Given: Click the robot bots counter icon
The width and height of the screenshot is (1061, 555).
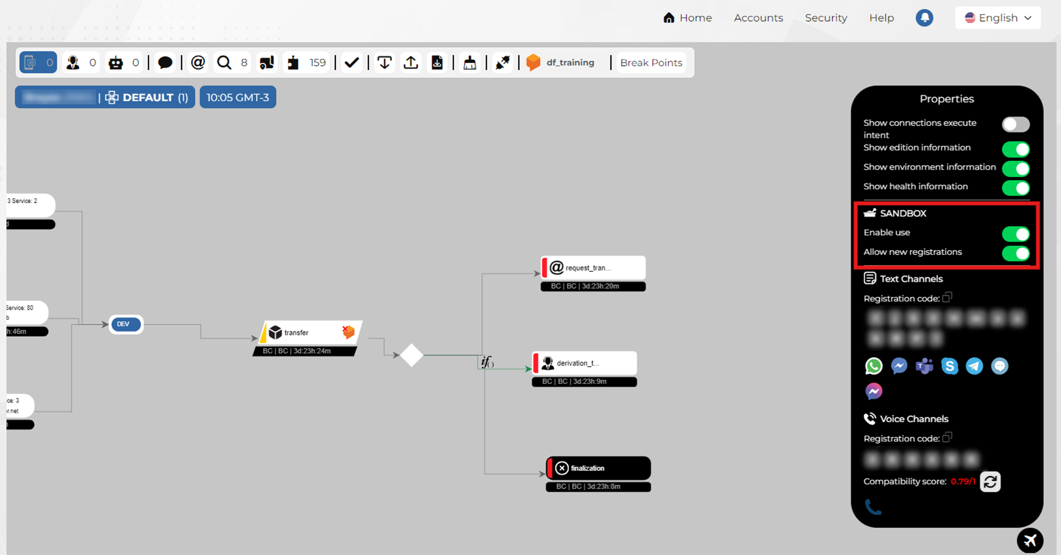Looking at the screenshot, I should click(x=116, y=63).
